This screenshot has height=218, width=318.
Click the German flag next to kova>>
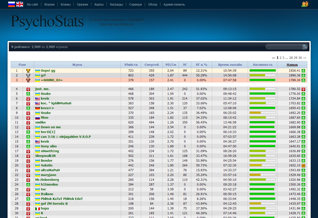pos(38,108)
